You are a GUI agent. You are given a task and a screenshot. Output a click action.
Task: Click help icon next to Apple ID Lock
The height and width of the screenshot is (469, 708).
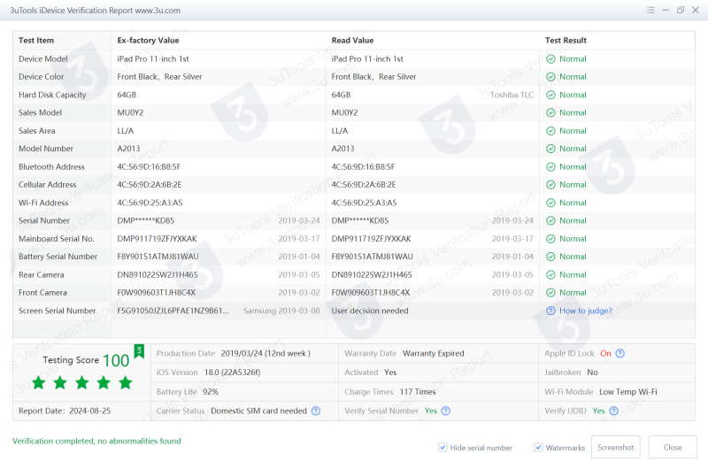pos(620,353)
